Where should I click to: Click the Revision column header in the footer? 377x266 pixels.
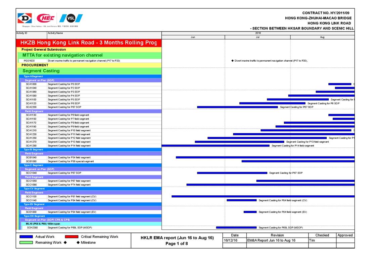coord(277,235)
